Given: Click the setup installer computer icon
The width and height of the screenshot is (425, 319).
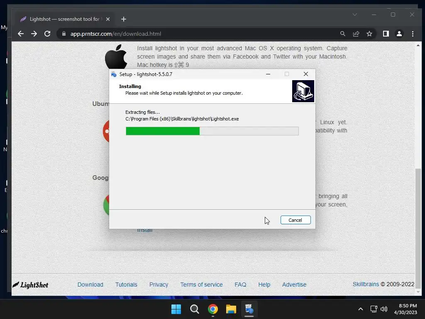Looking at the screenshot, I should pos(303,91).
